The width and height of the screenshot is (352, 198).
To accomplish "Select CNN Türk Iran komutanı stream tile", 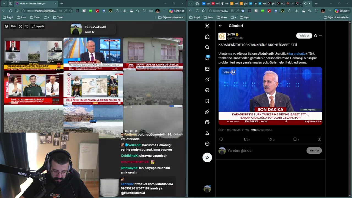I will pos(34,54).
